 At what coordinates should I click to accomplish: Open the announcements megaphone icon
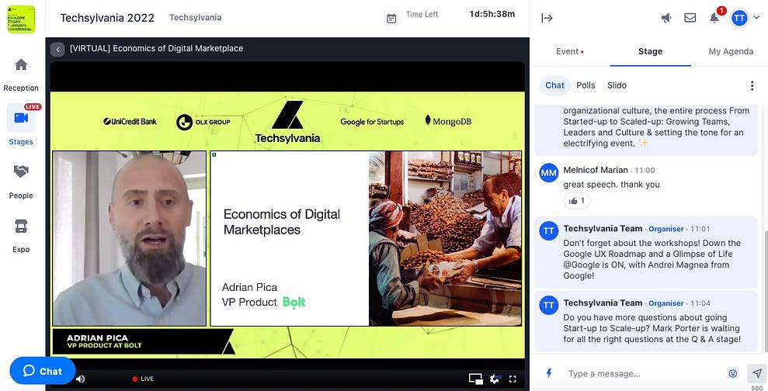[666, 18]
